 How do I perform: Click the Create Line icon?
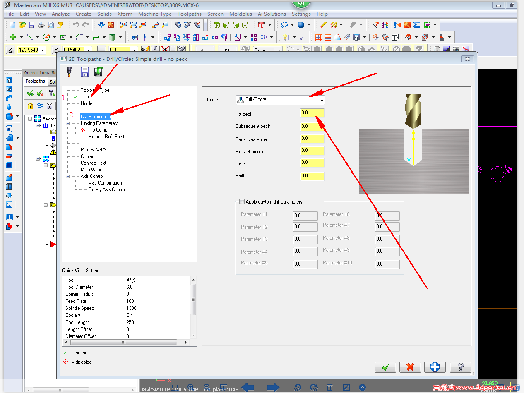(x=30, y=37)
